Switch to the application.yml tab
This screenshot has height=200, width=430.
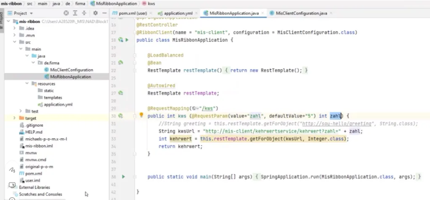[x=178, y=13]
